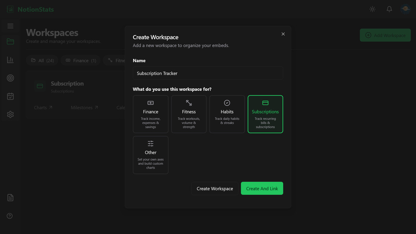The height and width of the screenshot is (234, 416).
Task: Filter by the partially hidden Fitness tab
Action: [x=114, y=60]
